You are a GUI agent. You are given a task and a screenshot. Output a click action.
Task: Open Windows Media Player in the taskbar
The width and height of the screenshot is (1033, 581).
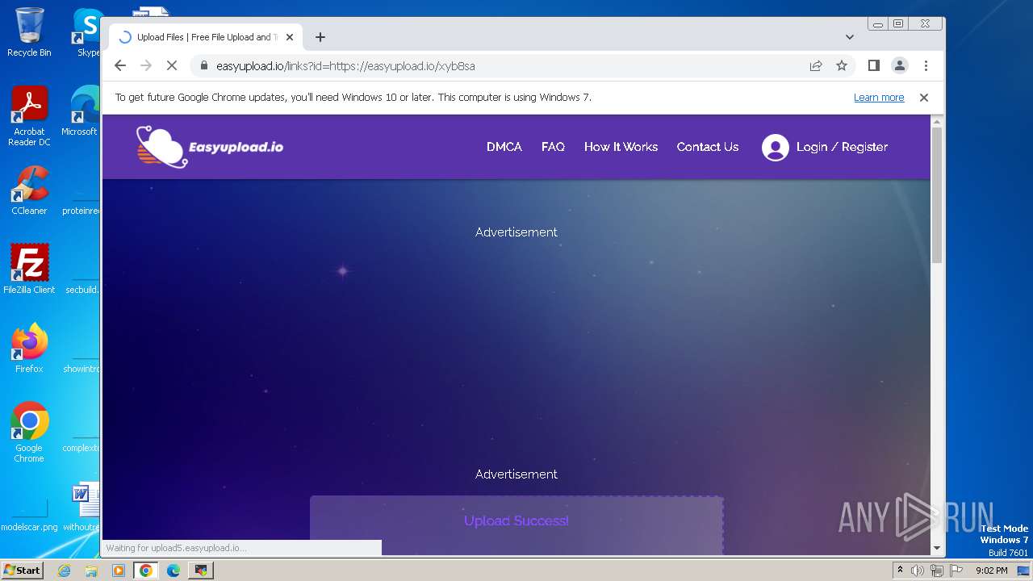[x=118, y=571]
